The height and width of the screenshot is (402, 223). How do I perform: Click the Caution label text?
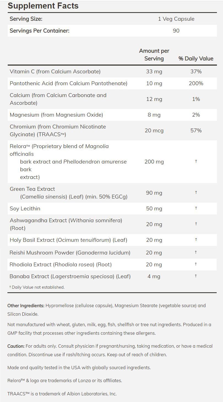coord(16,346)
